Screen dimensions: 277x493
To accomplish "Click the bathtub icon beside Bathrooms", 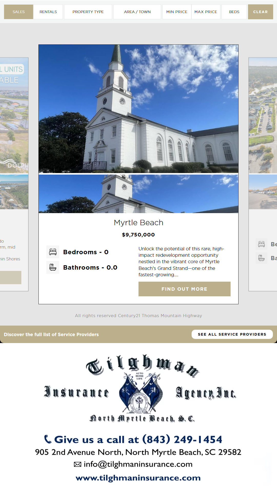I will point(53,267).
